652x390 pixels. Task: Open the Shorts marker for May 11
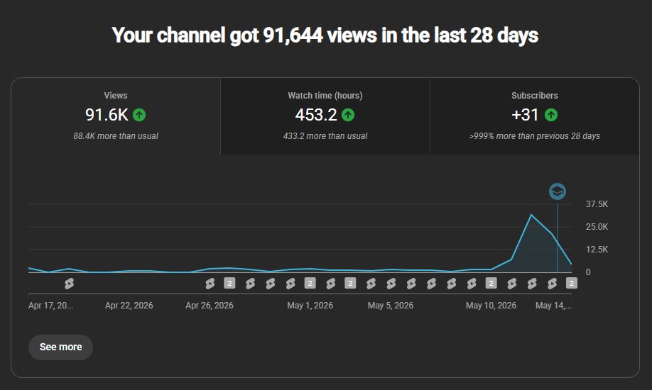(512, 283)
